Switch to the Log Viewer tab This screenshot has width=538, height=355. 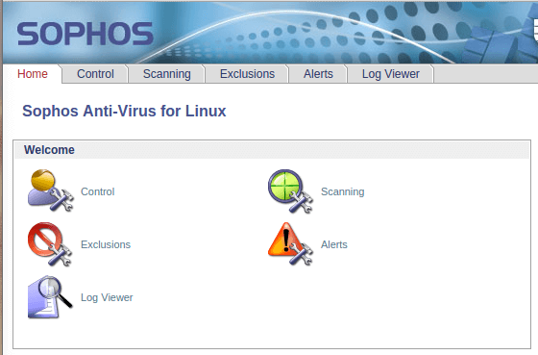(391, 74)
